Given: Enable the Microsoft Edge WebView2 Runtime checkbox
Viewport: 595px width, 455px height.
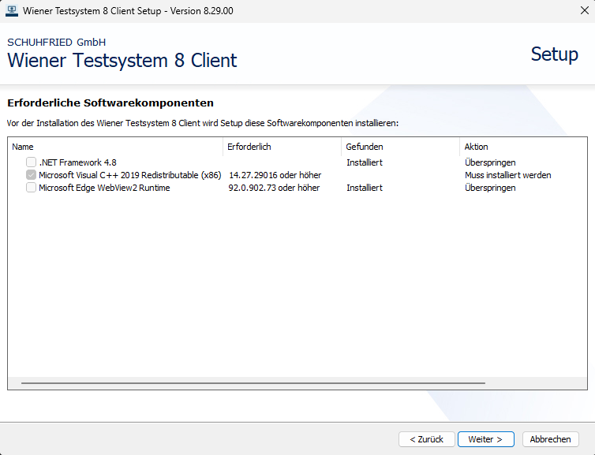Looking at the screenshot, I should point(31,188).
